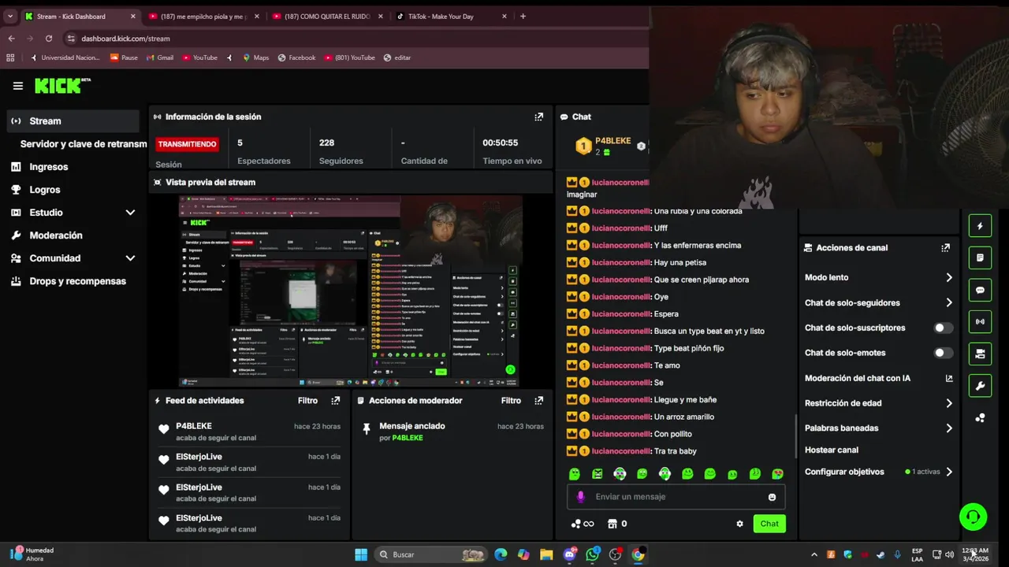This screenshot has width=1009, height=567.
Task: Expand Configurar objetivos arrow
Action: pos(948,472)
